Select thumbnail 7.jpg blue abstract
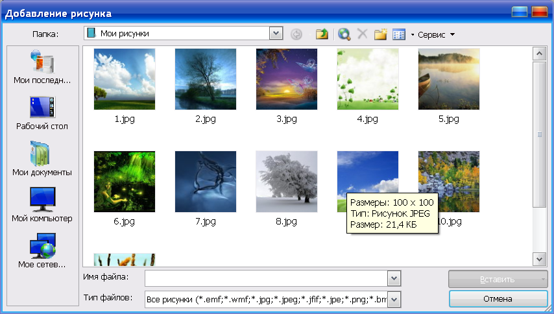Viewport: 554px width, 314px height. (206, 182)
